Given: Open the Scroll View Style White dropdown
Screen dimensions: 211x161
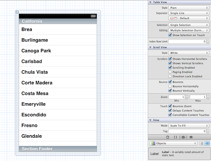Looking at the screenshot, I should (x=189, y=53).
